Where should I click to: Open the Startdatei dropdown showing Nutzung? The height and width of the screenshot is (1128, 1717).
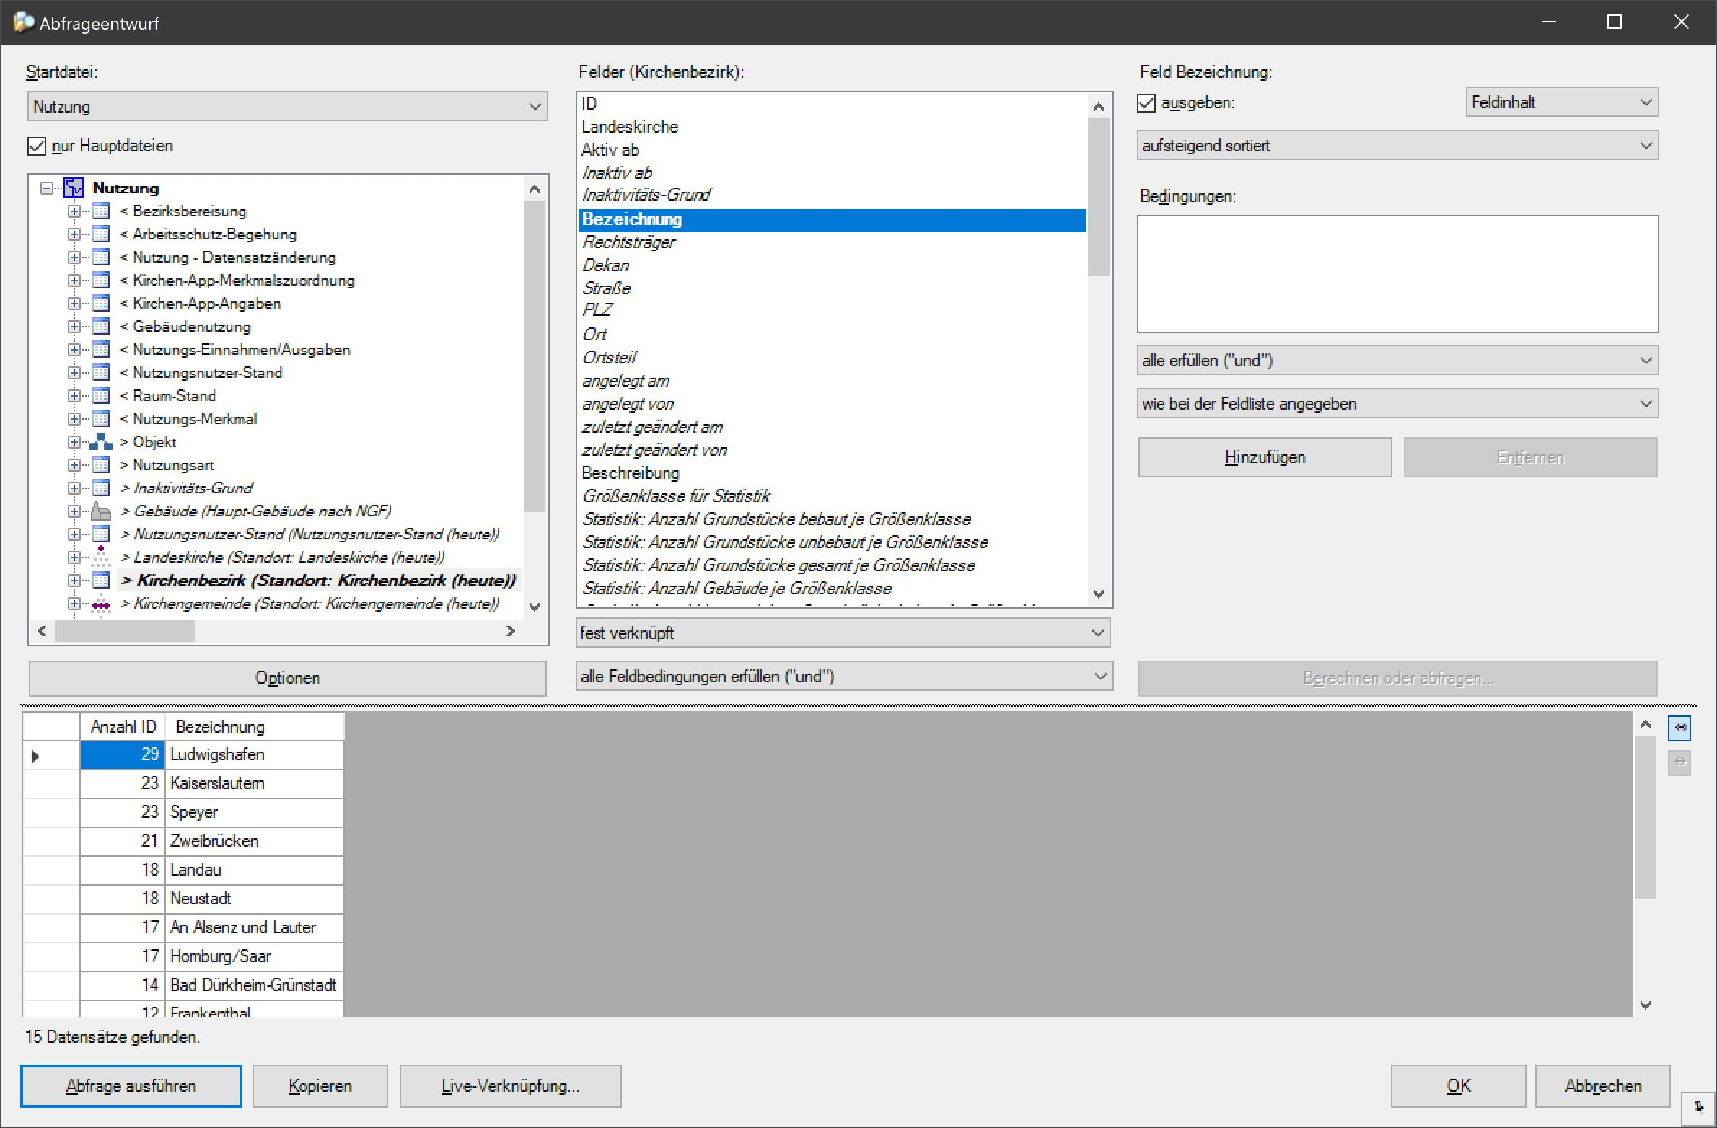[x=287, y=107]
